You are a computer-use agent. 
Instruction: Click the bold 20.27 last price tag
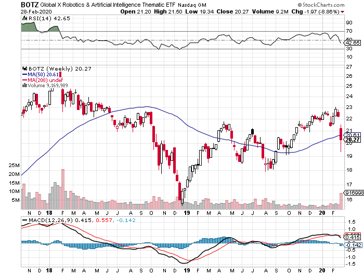(x=353, y=140)
